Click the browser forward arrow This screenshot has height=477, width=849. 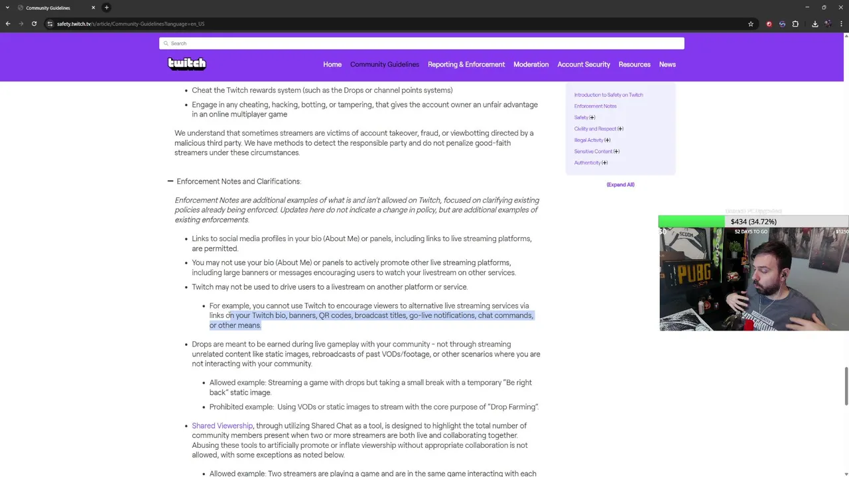pos(21,24)
